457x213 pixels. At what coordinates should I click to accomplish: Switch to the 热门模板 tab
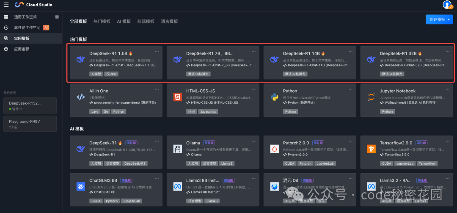[x=102, y=22]
